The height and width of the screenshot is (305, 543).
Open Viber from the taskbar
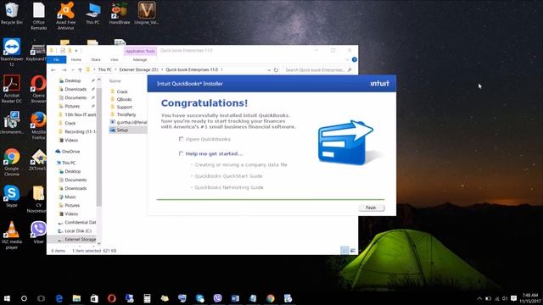[x=217, y=298]
